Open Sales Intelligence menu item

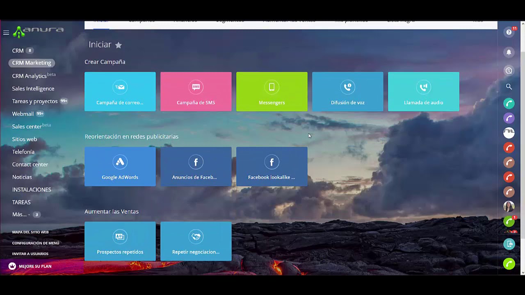tap(33, 88)
